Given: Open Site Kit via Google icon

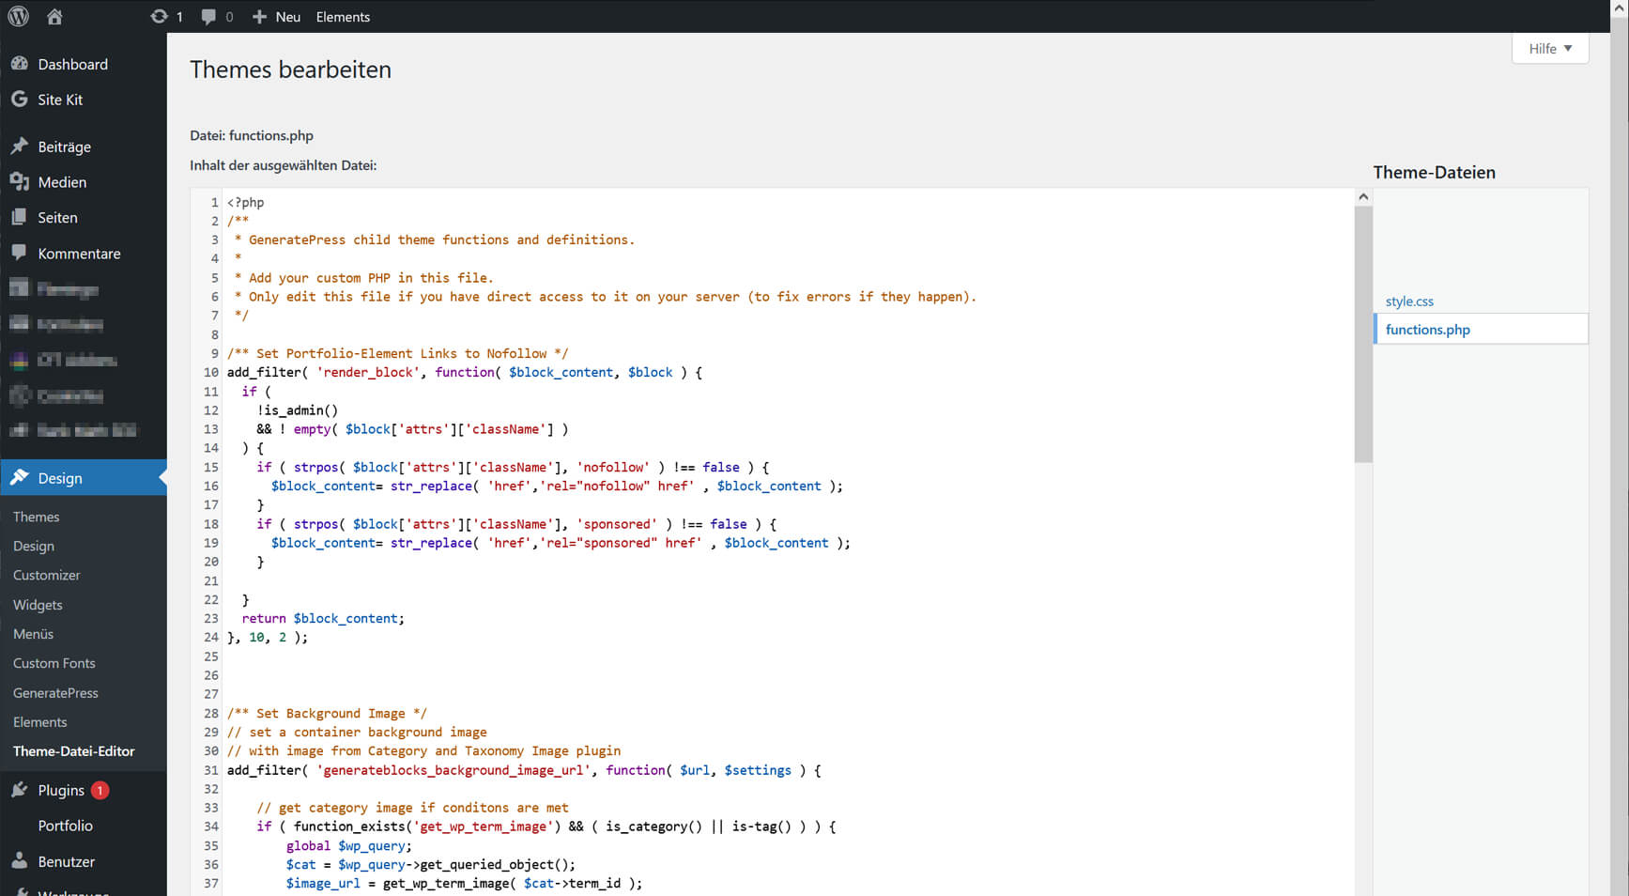Looking at the screenshot, I should 19,99.
